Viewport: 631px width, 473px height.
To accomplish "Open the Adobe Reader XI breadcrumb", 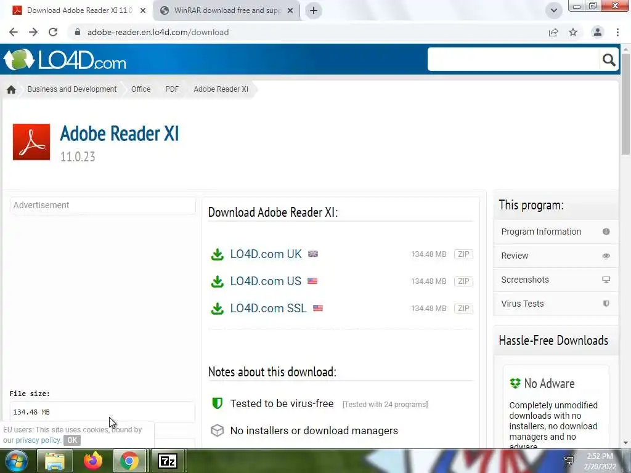I will point(221,89).
